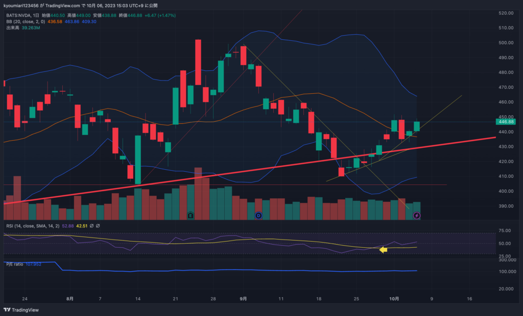Select the P/E ratio indicator label
Image resolution: width=523 pixels, height=316 pixels.
(15, 264)
